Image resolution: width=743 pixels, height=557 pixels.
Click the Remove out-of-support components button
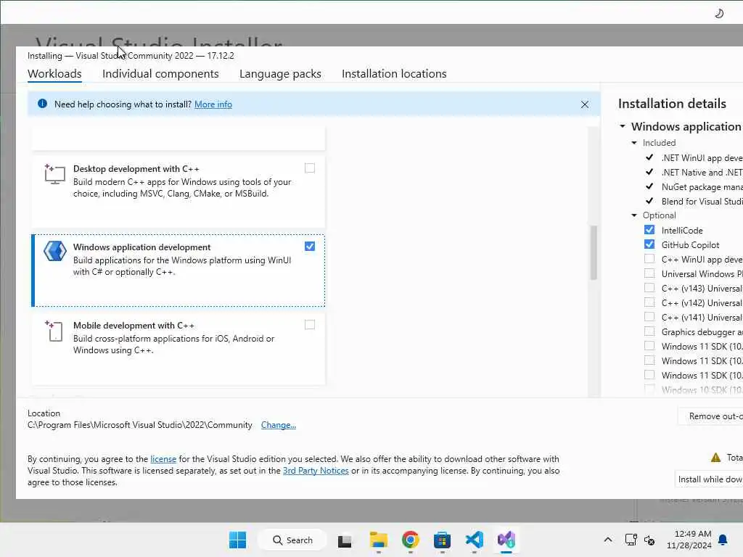(710, 416)
